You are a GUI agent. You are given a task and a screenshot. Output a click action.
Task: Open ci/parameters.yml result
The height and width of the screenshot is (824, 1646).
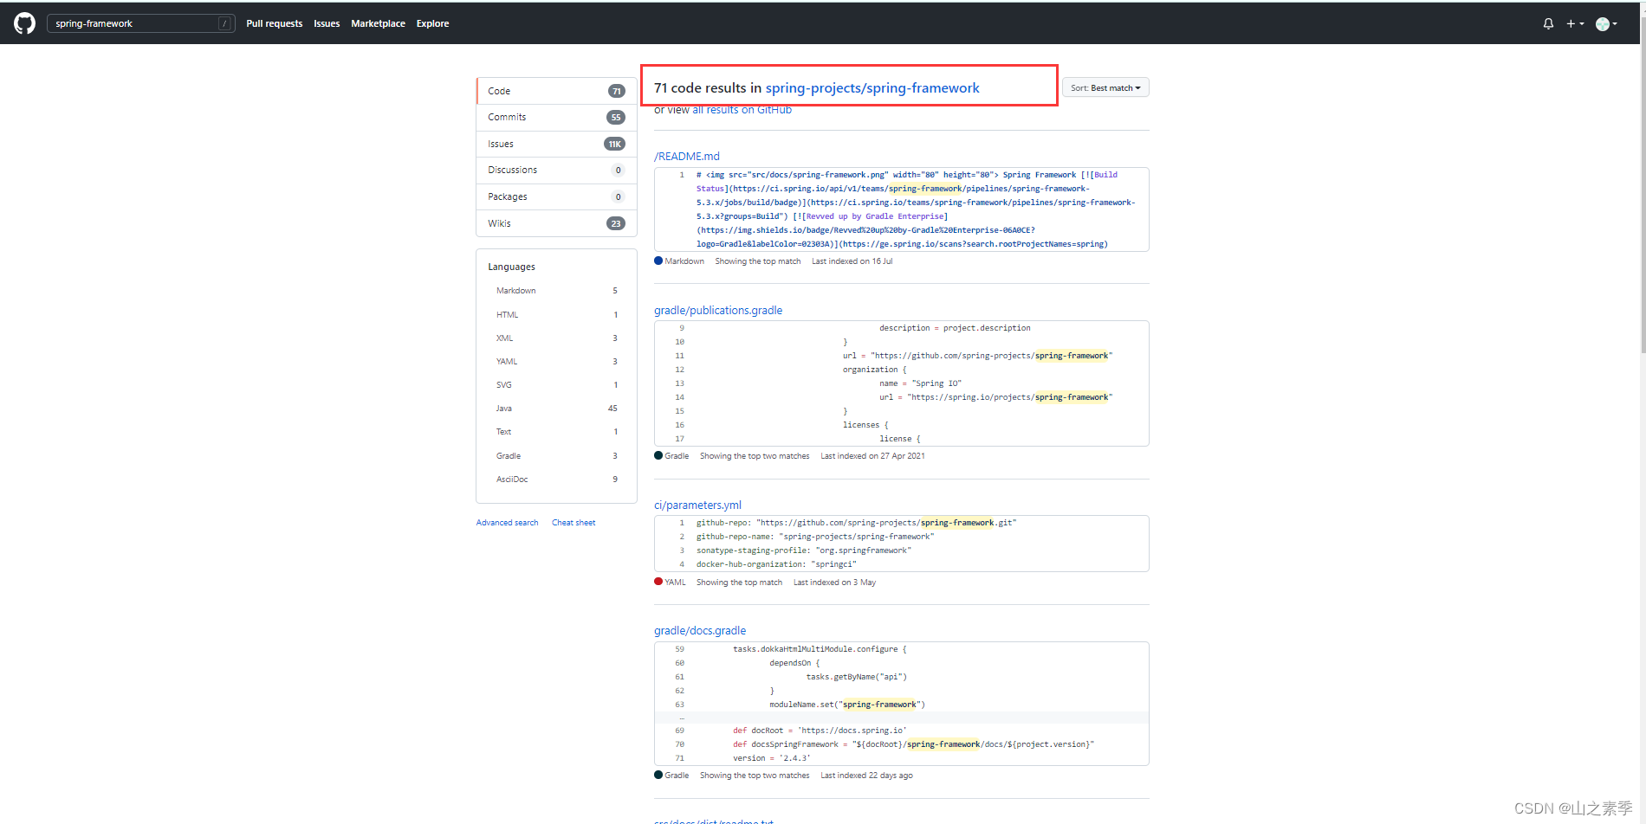click(x=697, y=505)
